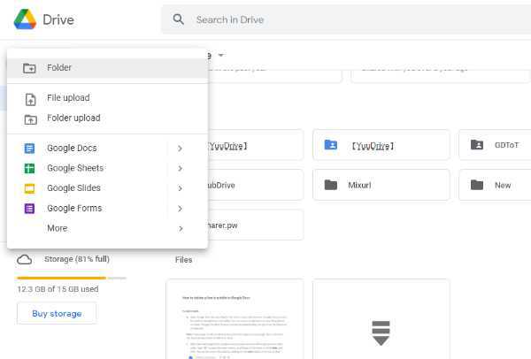Open the folder ending in harer.pw
This screenshot has height=359, width=531.
click(x=256, y=225)
